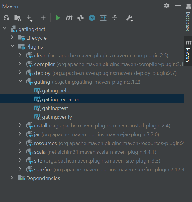Select the scala plugin label

pyautogui.click(x=40, y=152)
